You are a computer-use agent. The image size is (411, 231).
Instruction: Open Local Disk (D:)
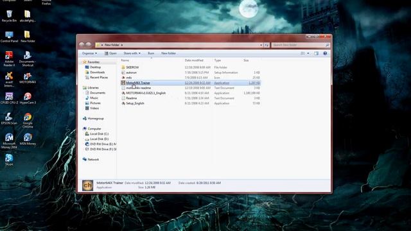pos(99,139)
